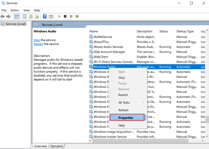Click 'Hosts object...' description cell
This screenshot has width=209, height=149.
coord(146,37)
